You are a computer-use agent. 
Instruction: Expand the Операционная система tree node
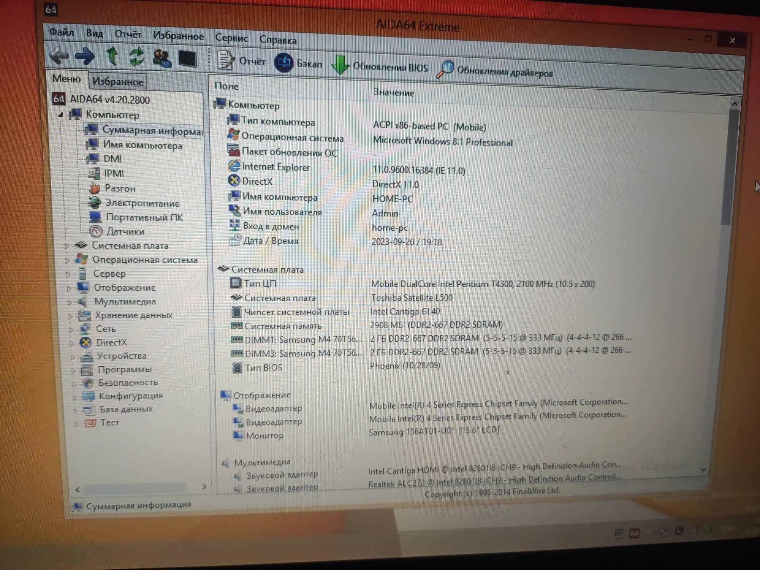point(67,260)
